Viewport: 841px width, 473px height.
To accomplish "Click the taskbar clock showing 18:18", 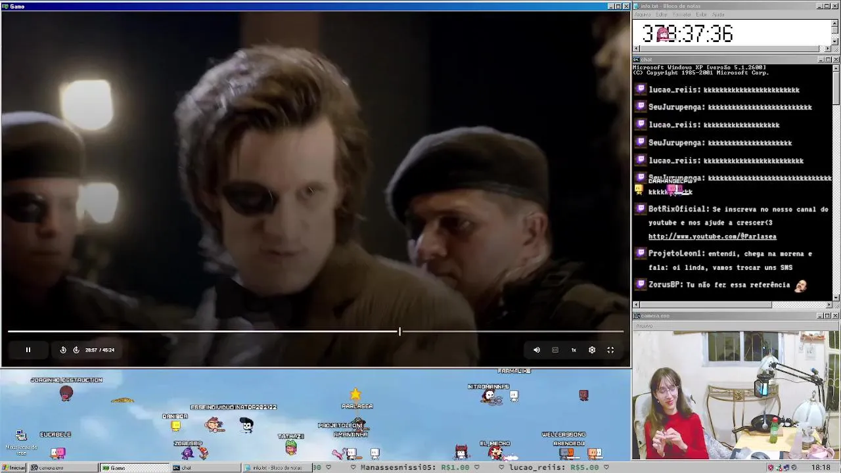I will pyautogui.click(x=821, y=468).
